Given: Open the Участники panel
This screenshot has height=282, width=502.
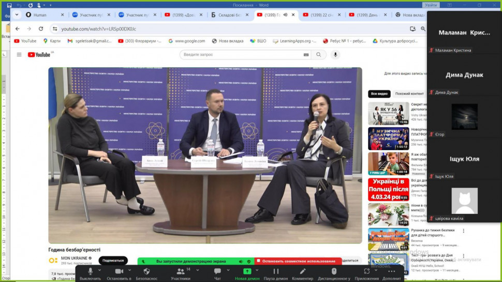Looking at the screenshot, I should point(181,274).
